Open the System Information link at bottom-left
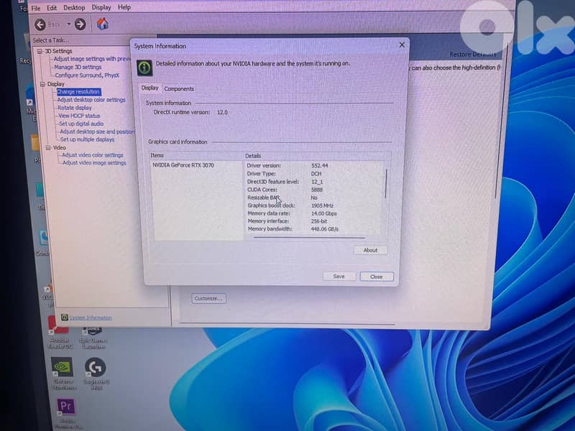 tap(91, 318)
